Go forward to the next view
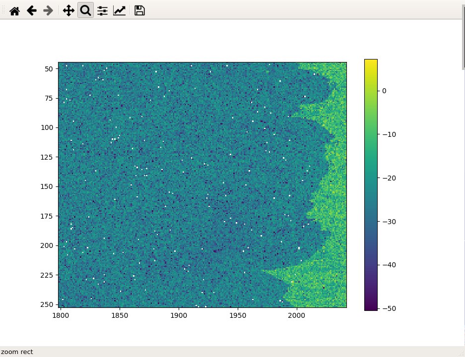This screenshot has height=357, width=465. (48, 11)
